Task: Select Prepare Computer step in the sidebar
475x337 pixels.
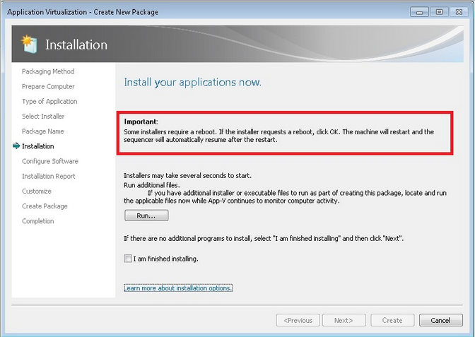Action: coord(48,86)
